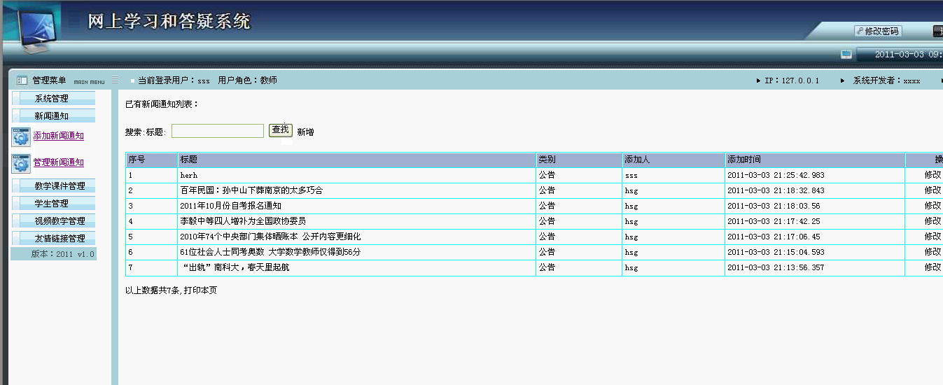The image size is (943, 385).
Task: Focus the 标题 search input field
Action: point(218,131)
